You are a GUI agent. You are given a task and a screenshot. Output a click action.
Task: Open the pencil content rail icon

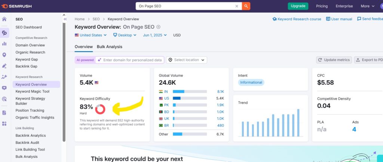[x=4, y=66]
